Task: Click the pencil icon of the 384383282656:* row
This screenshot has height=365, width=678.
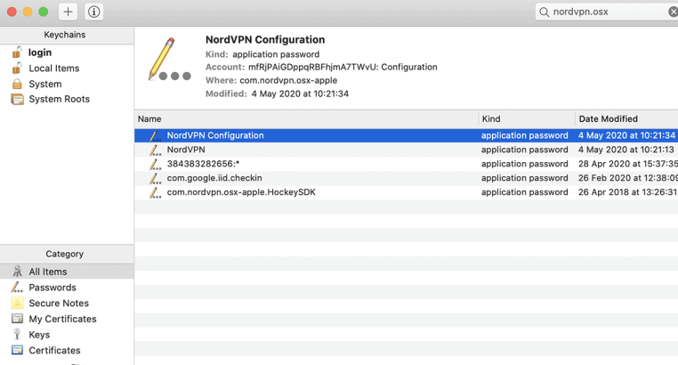Action: (x=155, y=165)
